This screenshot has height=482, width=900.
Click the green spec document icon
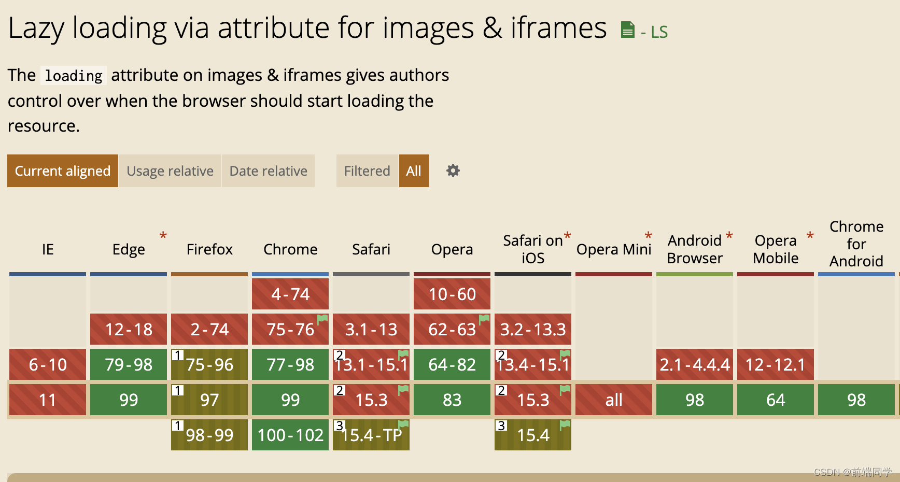[627, 30]
